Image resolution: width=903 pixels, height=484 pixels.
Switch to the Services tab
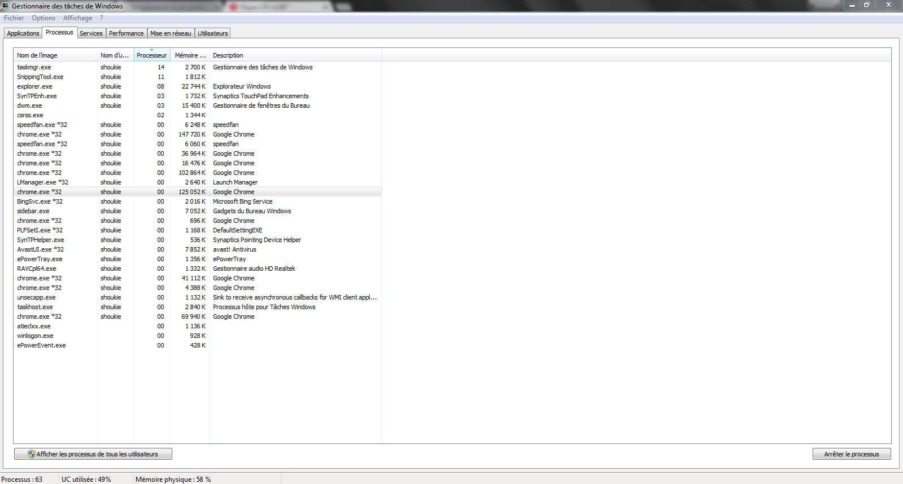coord(91,33)
